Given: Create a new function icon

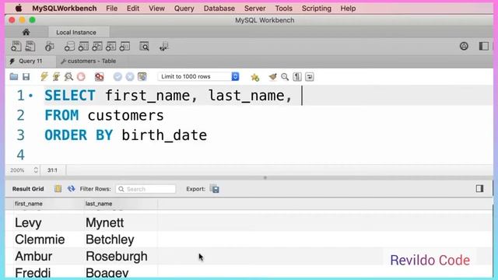Looking at the screenshot, I should [124, 47].
